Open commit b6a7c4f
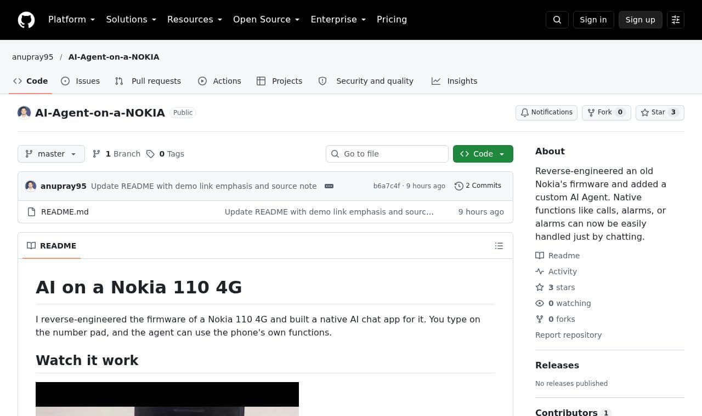This screenshot has width=702, height=416. tap(387, 186)
